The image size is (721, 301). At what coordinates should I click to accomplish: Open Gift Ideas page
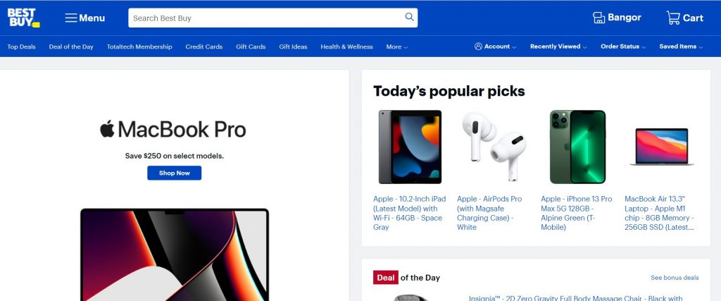tap(293, 47)
